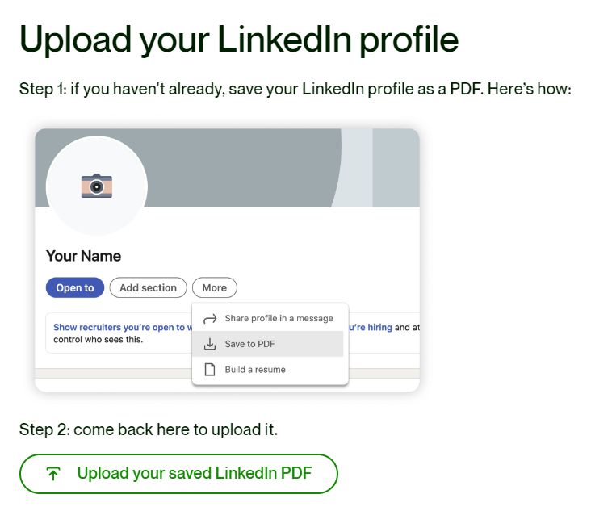This screenshot has height=511, width=591.
Task: Click the Step 1 instruction text
Action: [x=295, y=90]
